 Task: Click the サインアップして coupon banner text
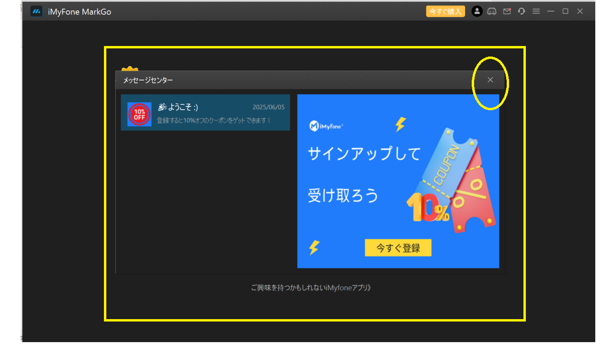coord(364,154)
